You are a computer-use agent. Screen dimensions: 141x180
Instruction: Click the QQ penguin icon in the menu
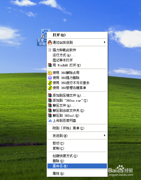50,42
